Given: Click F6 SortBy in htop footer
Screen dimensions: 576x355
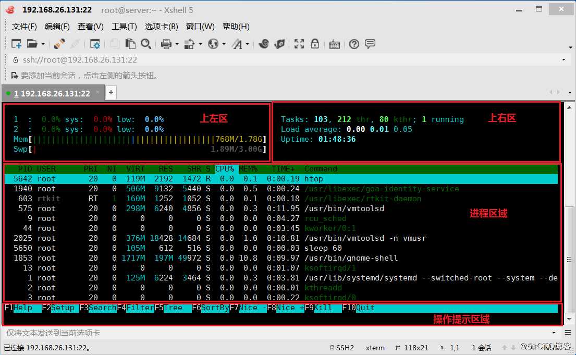Looking at the screenshot, I should click(211, 308).
